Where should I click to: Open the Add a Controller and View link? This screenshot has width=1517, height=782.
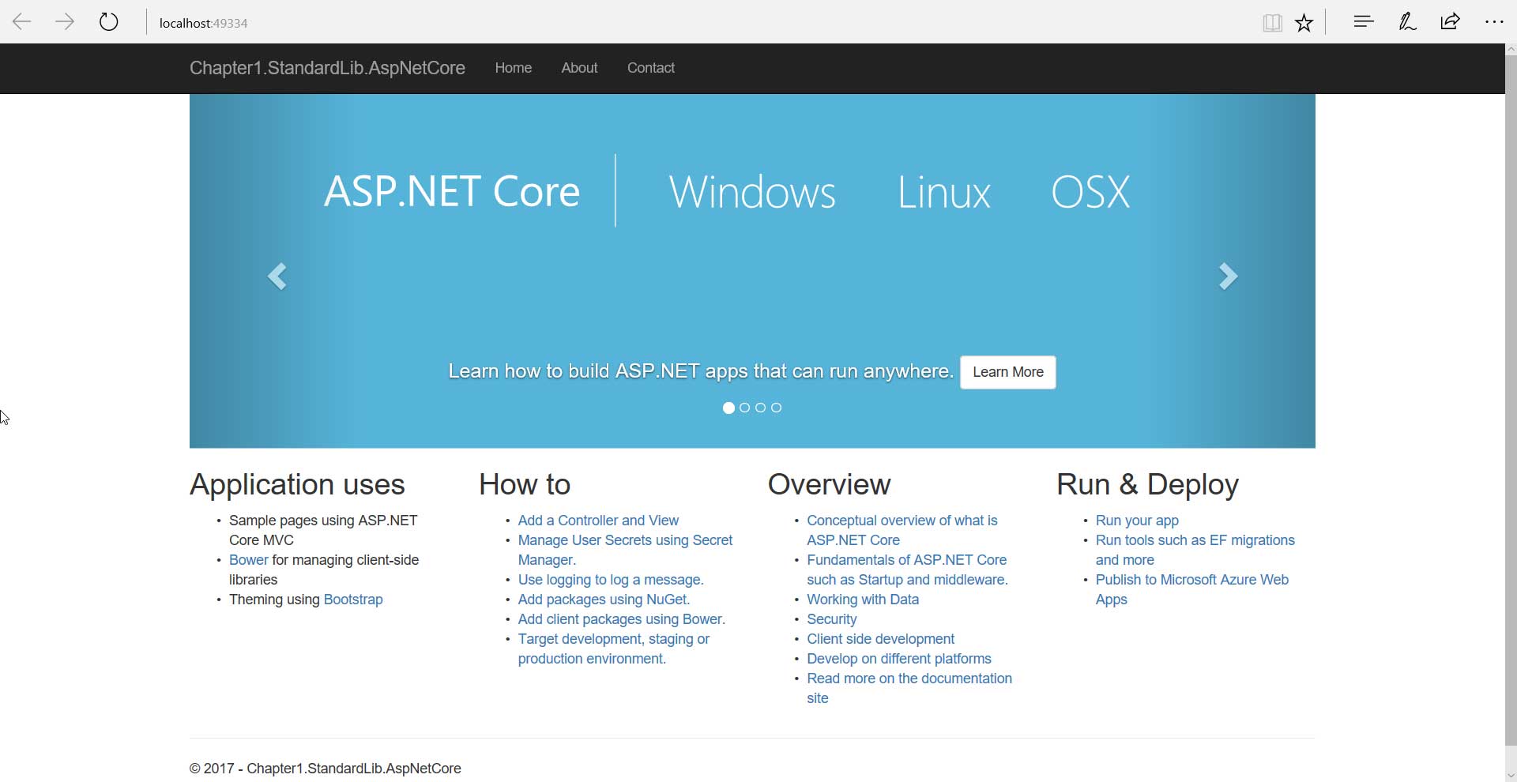(x=598, y=521)
